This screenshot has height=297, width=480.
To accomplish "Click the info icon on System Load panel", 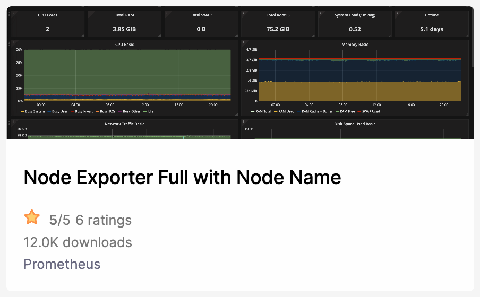I will (320, 13).
